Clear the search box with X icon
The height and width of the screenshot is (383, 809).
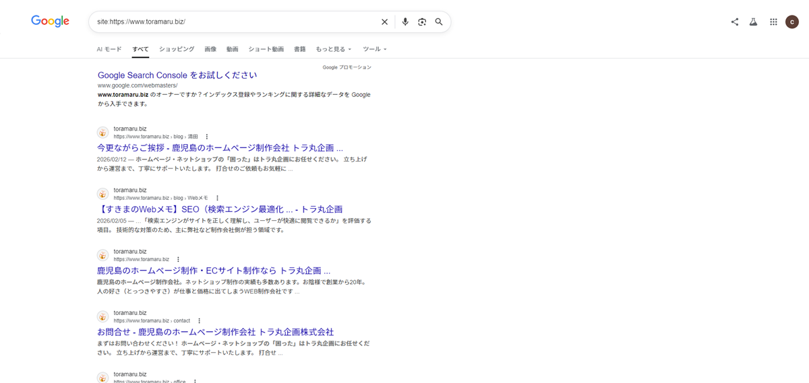[x=384, y=22]
